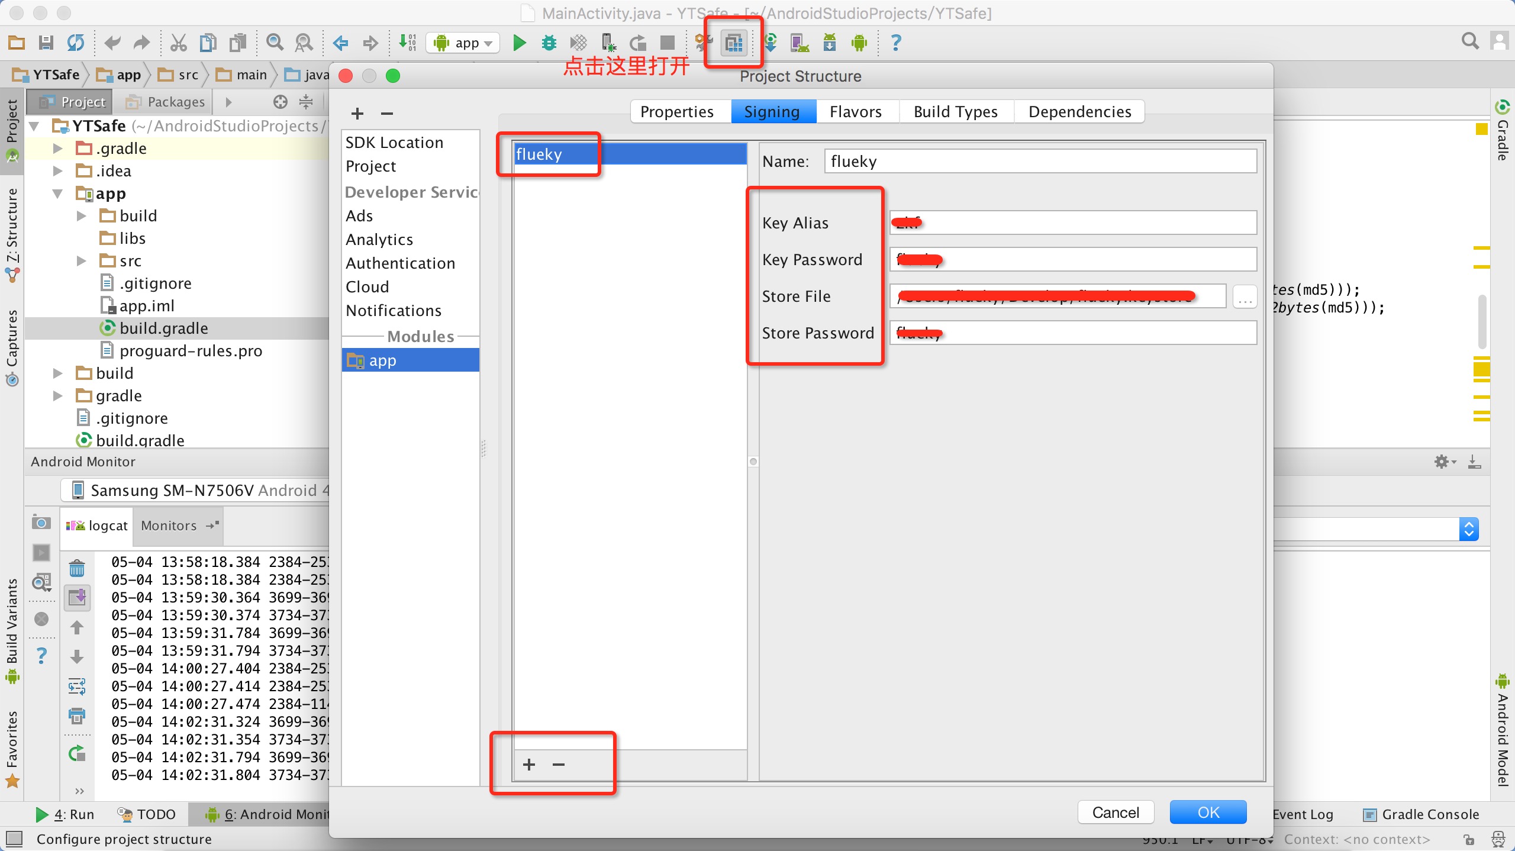Click the Stop square icon

pyautogui.click(x=668, y=43)
